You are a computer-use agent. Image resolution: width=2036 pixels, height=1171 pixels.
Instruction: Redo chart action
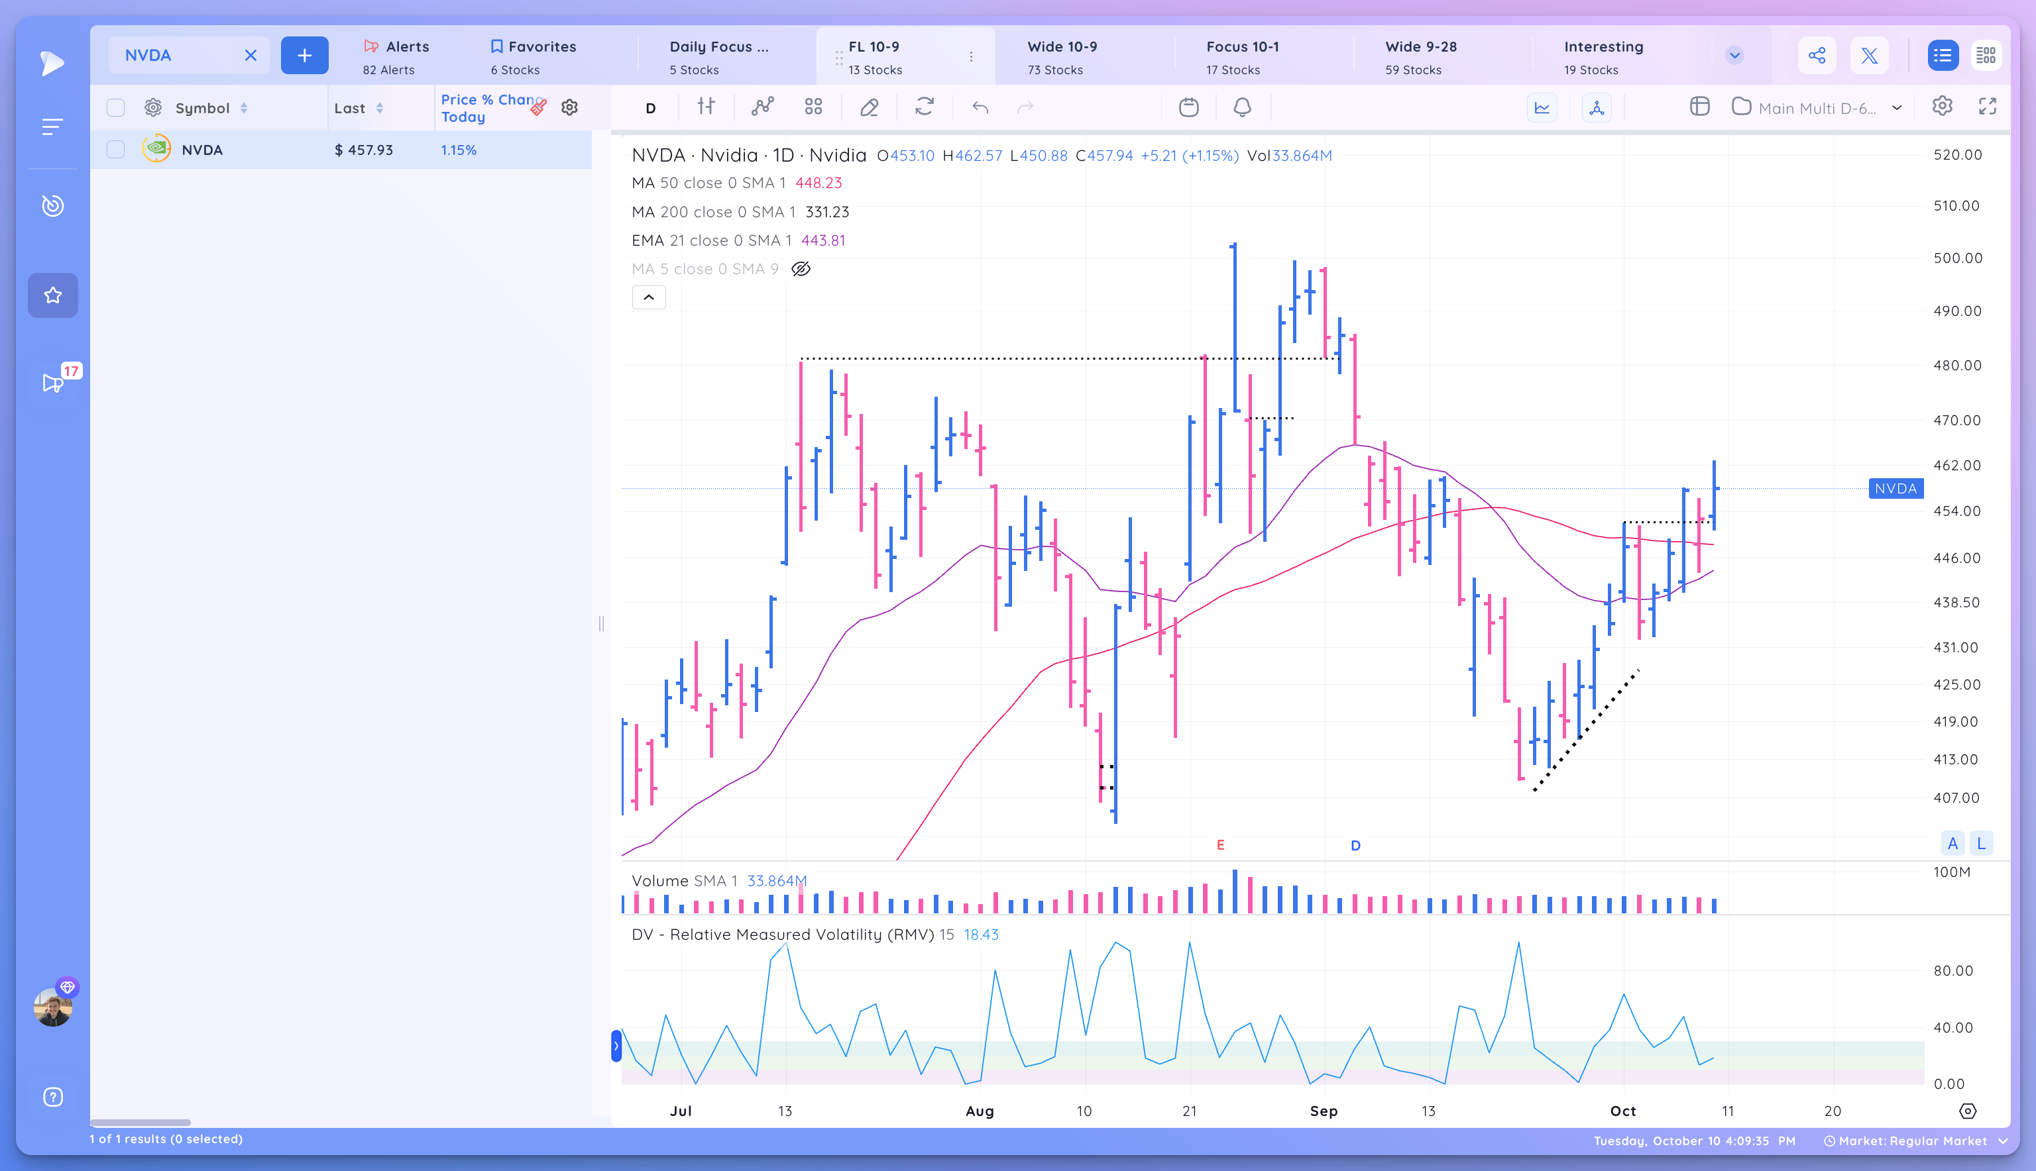[1025, 107]
